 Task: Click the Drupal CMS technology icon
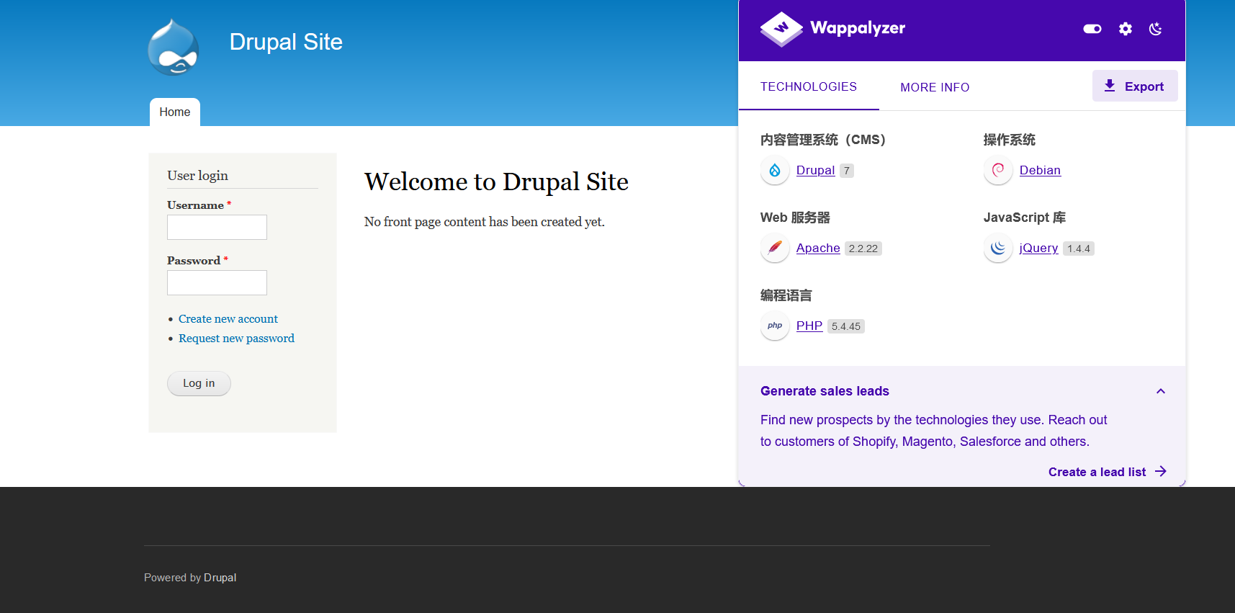775,171
